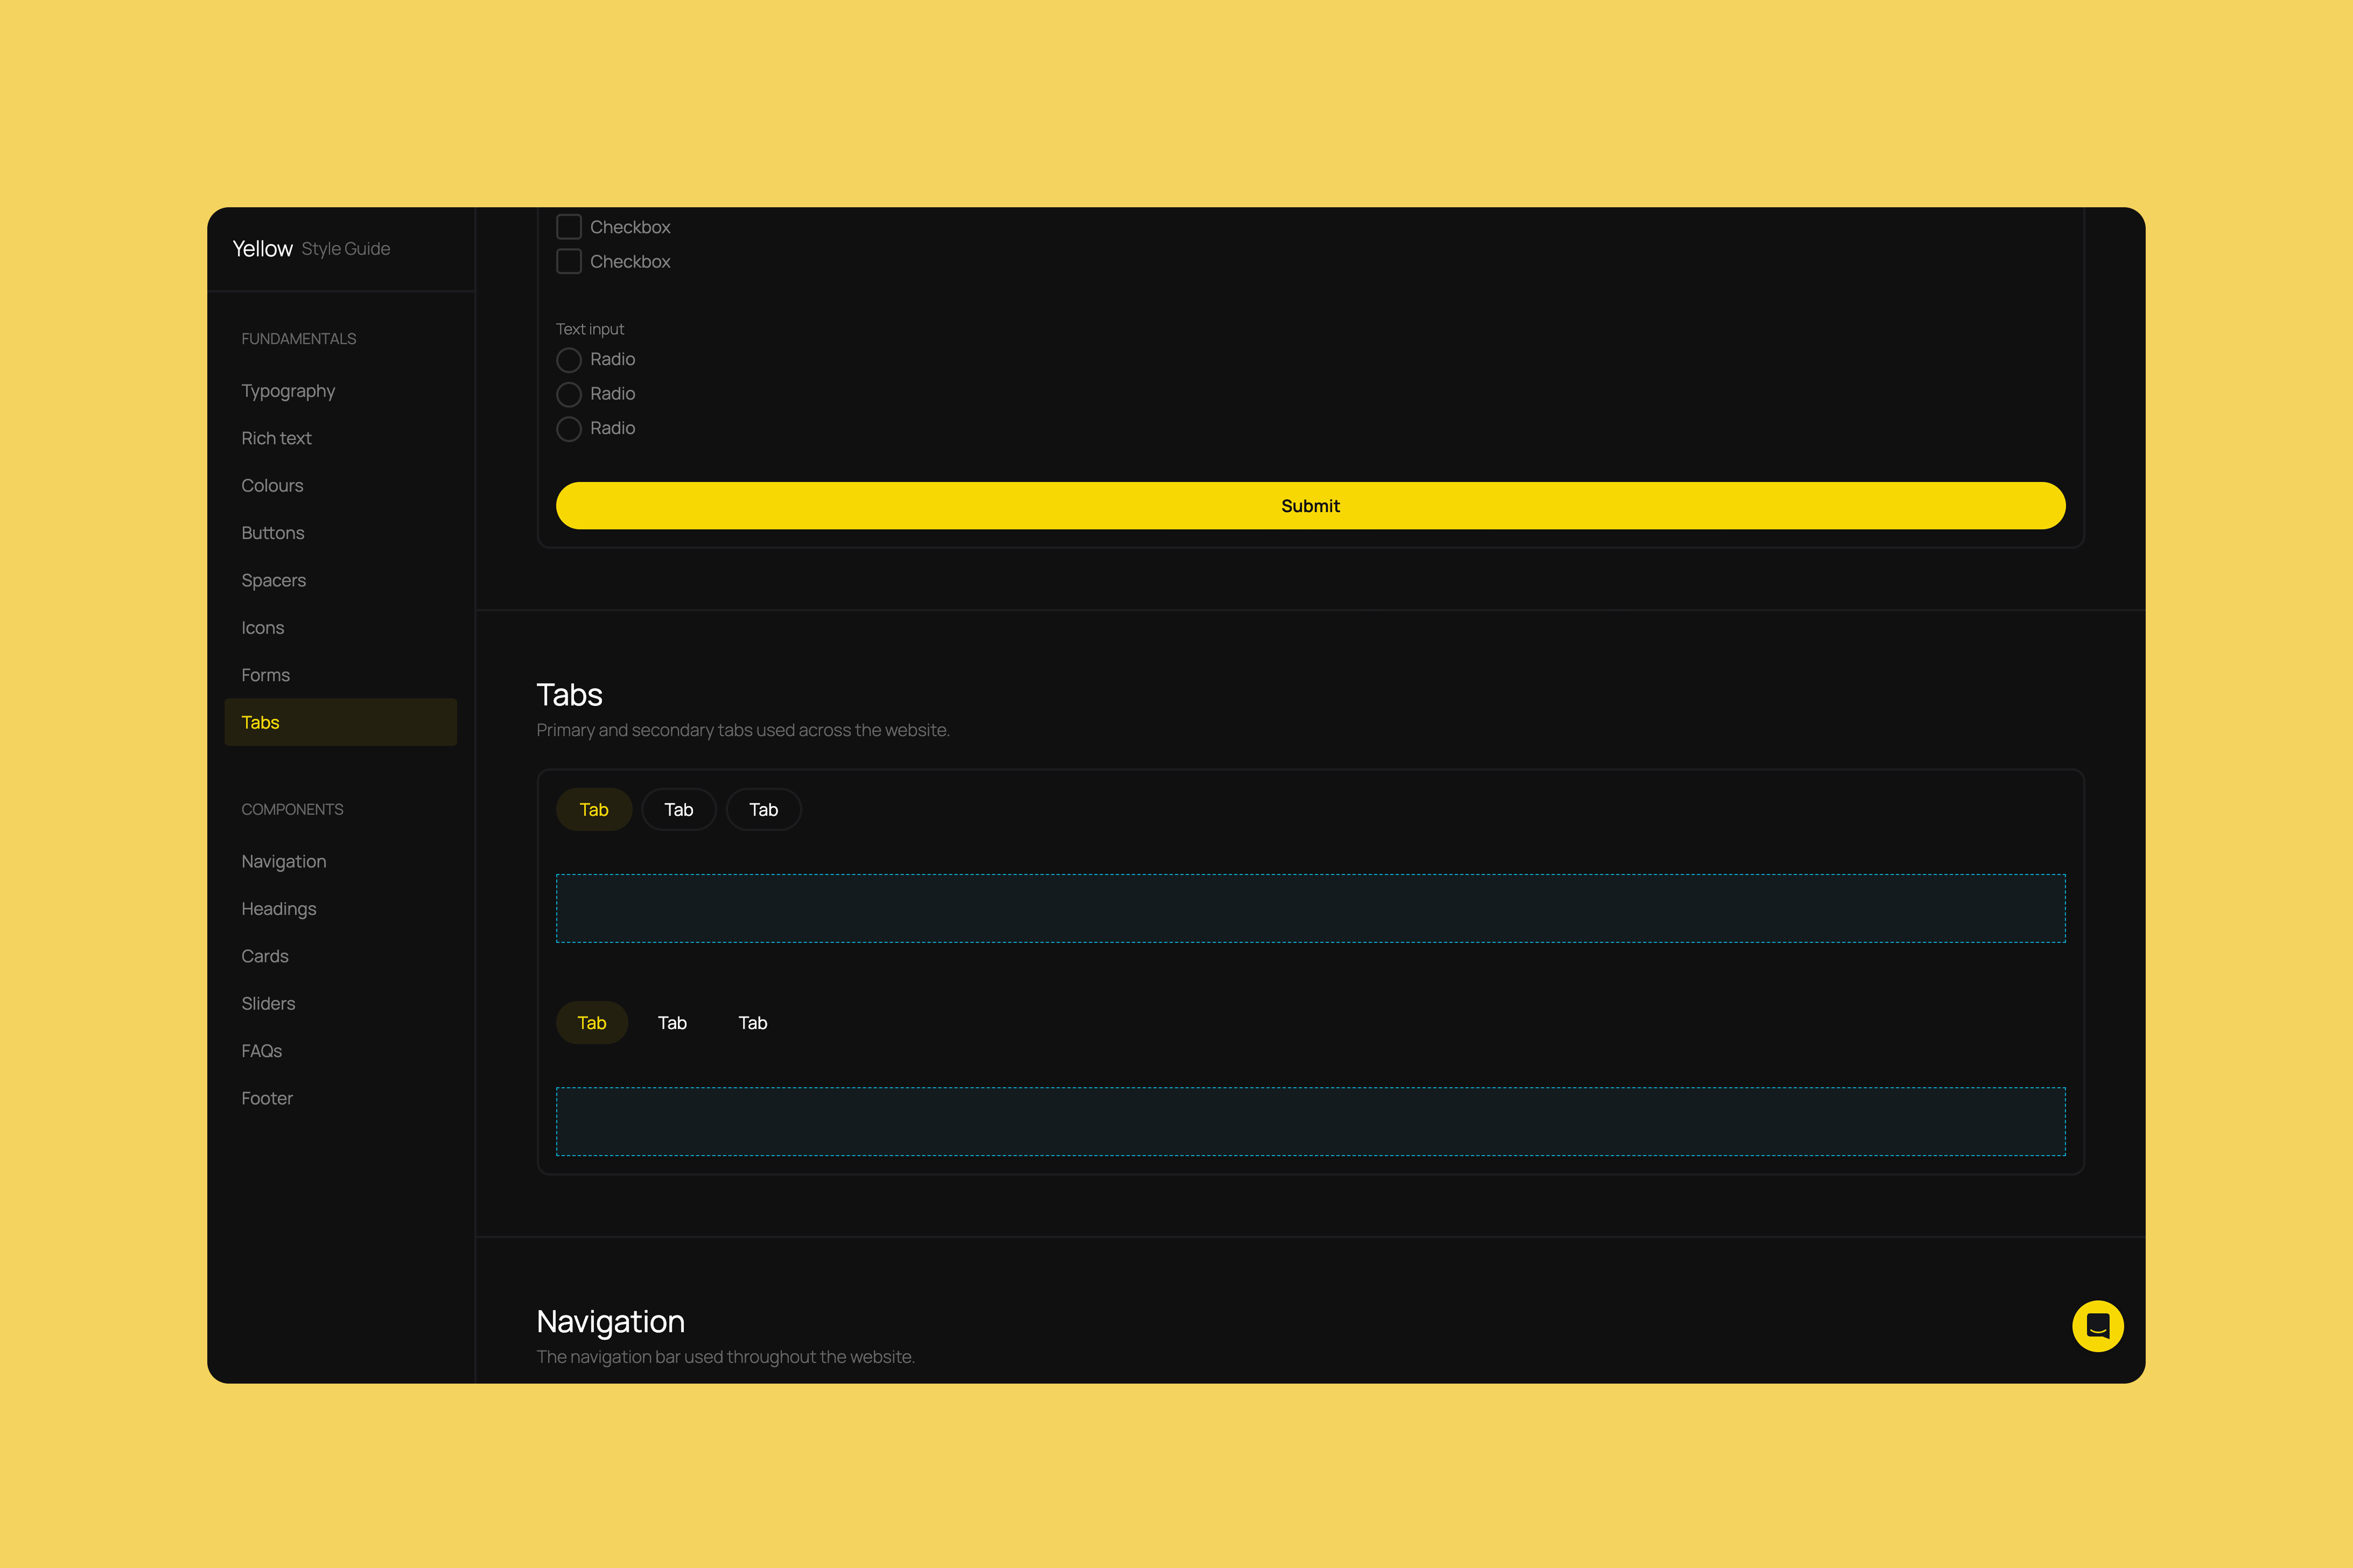Tick the second Checkbox option
Screen dimensions: 2353x1568
tap(568, 261)
